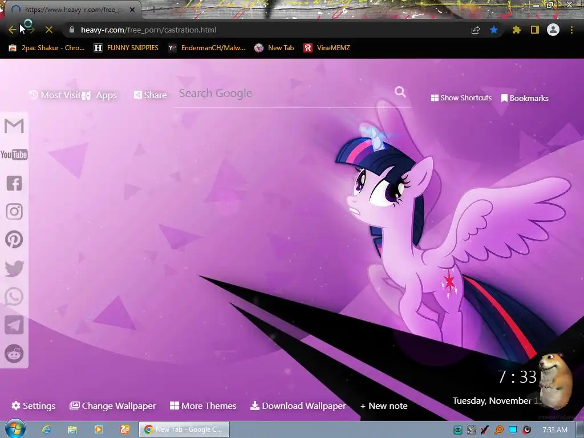The height and width of the screenshot is (438, 584).
Task: Open the EndermanCH/Malw... bookmark
Action: 206,48
